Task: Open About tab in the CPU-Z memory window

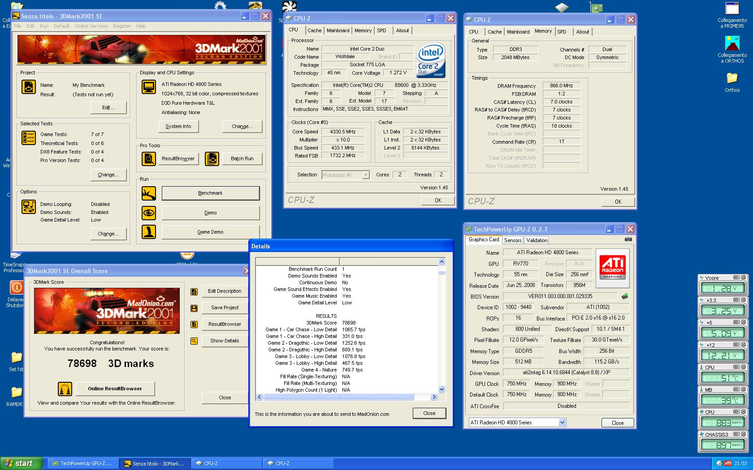Action: tap(582, 32)
